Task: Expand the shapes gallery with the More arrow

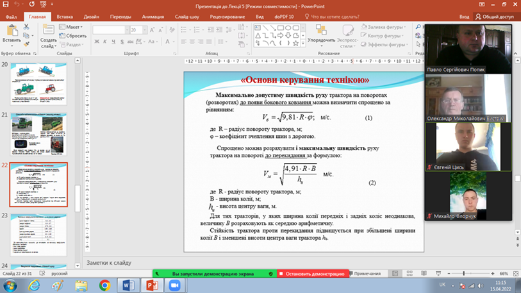Action: pos(302,44)
